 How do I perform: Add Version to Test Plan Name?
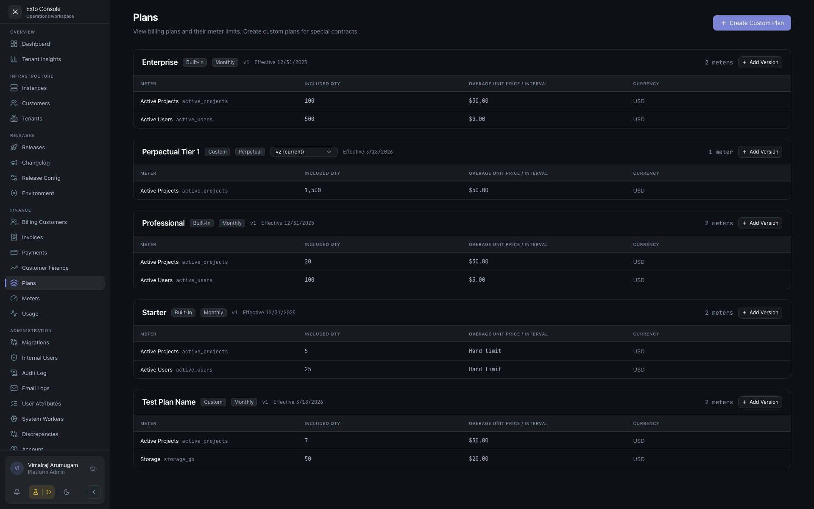point(760,402)
